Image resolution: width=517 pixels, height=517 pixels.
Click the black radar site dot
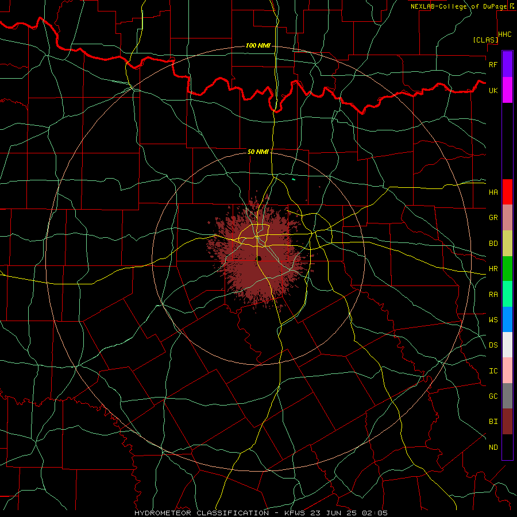click(x=259, y=258)
